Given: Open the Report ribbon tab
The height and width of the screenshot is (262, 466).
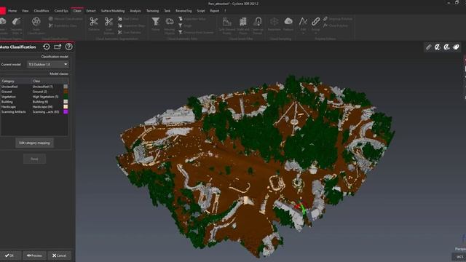Looking at the screenshot, I should click(x=214, y=11).
